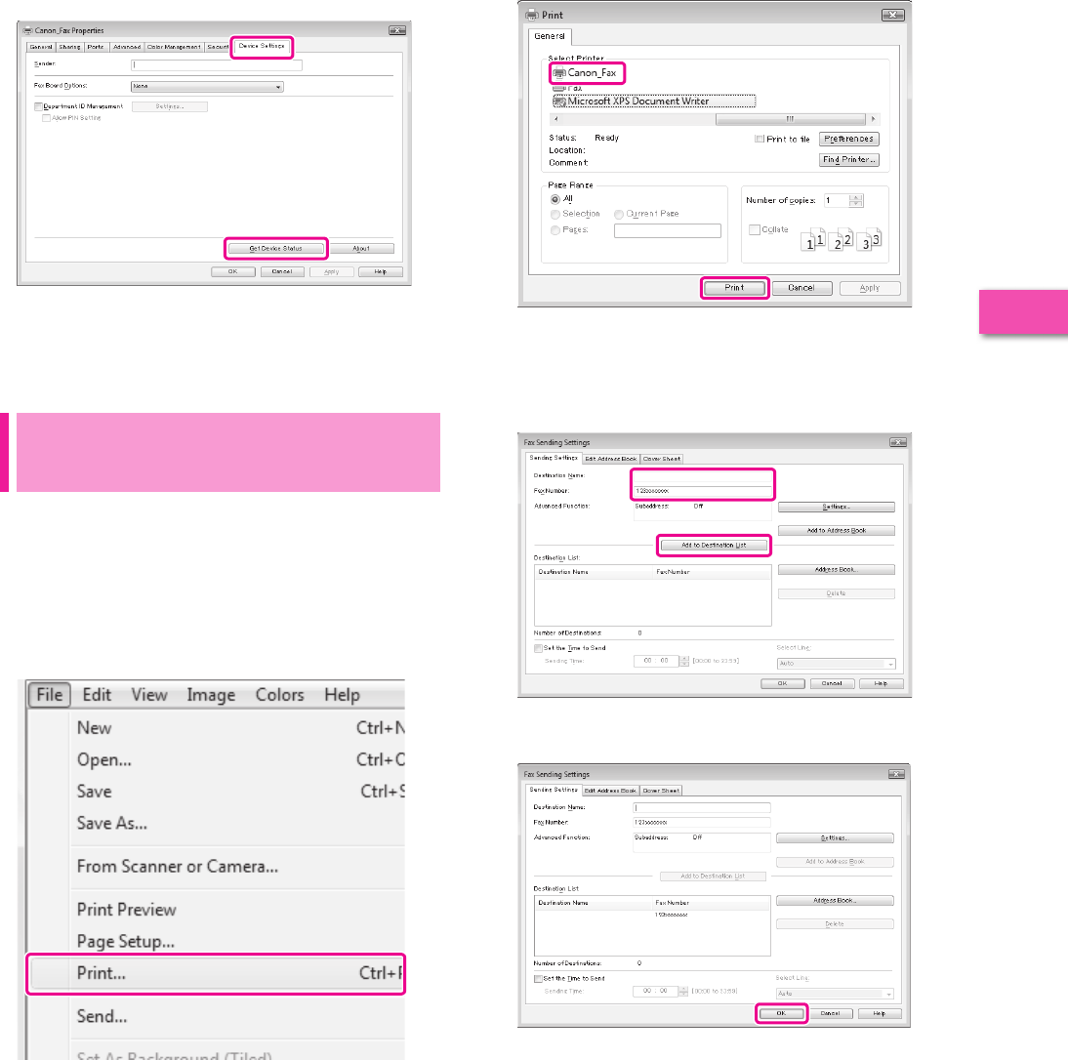The height and width of the screenshot is (1060, 1068).
Task: Open Select Line dropdown in fax window with listed destination
Action: [x=835, y=994]
